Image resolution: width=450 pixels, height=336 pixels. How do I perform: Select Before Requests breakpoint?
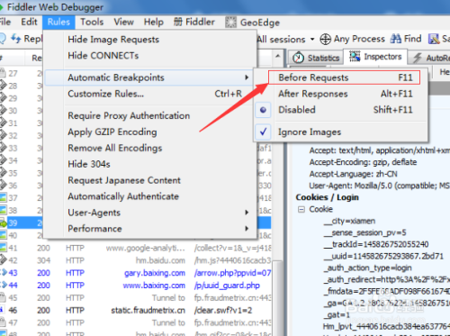coord(345,77)
